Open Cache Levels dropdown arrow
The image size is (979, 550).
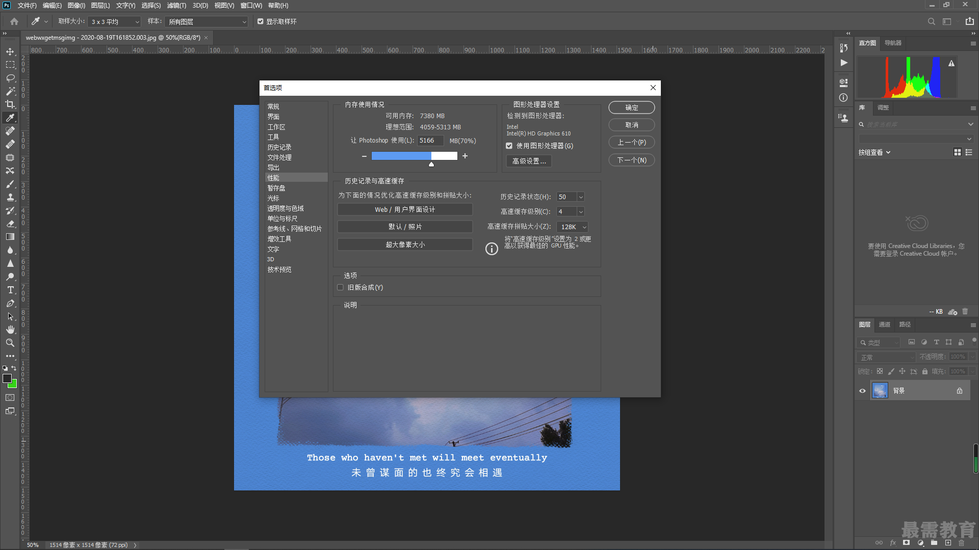[580, 212]
